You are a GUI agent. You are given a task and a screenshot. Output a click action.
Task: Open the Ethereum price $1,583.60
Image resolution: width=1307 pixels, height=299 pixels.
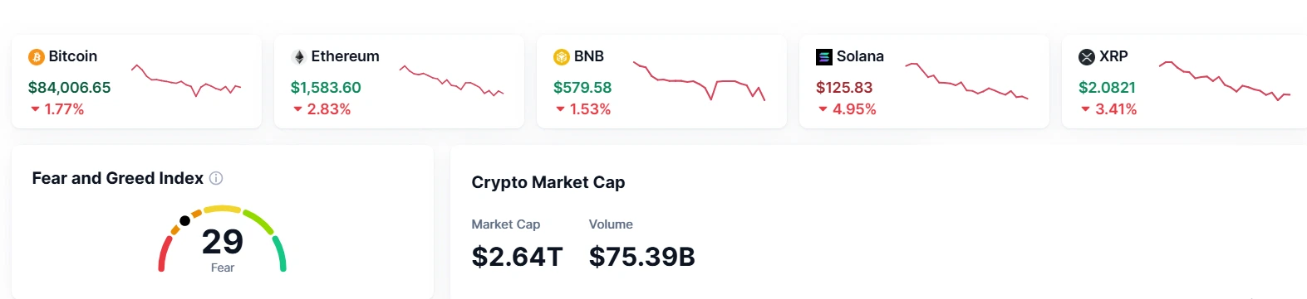point(326,88)
